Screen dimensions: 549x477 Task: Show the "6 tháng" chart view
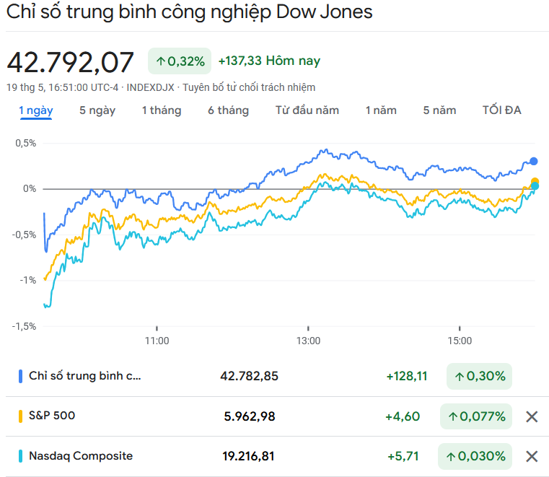pos(228,110)
